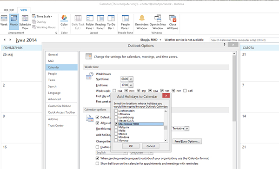Open the Add-Ins settings
The width and height of the screenshot is (279, 169).
[x=61, y=119]
